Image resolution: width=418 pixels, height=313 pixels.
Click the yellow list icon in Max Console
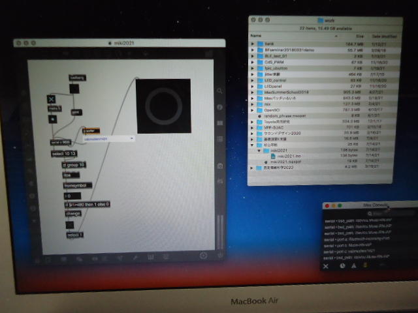(x=365, y=265)
